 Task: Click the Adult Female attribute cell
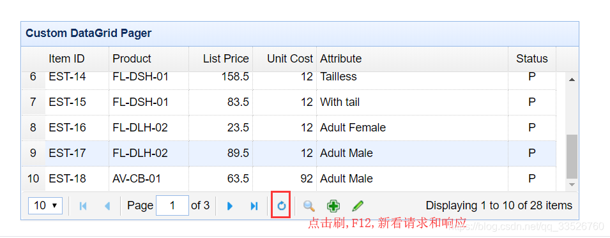[413, 128]
